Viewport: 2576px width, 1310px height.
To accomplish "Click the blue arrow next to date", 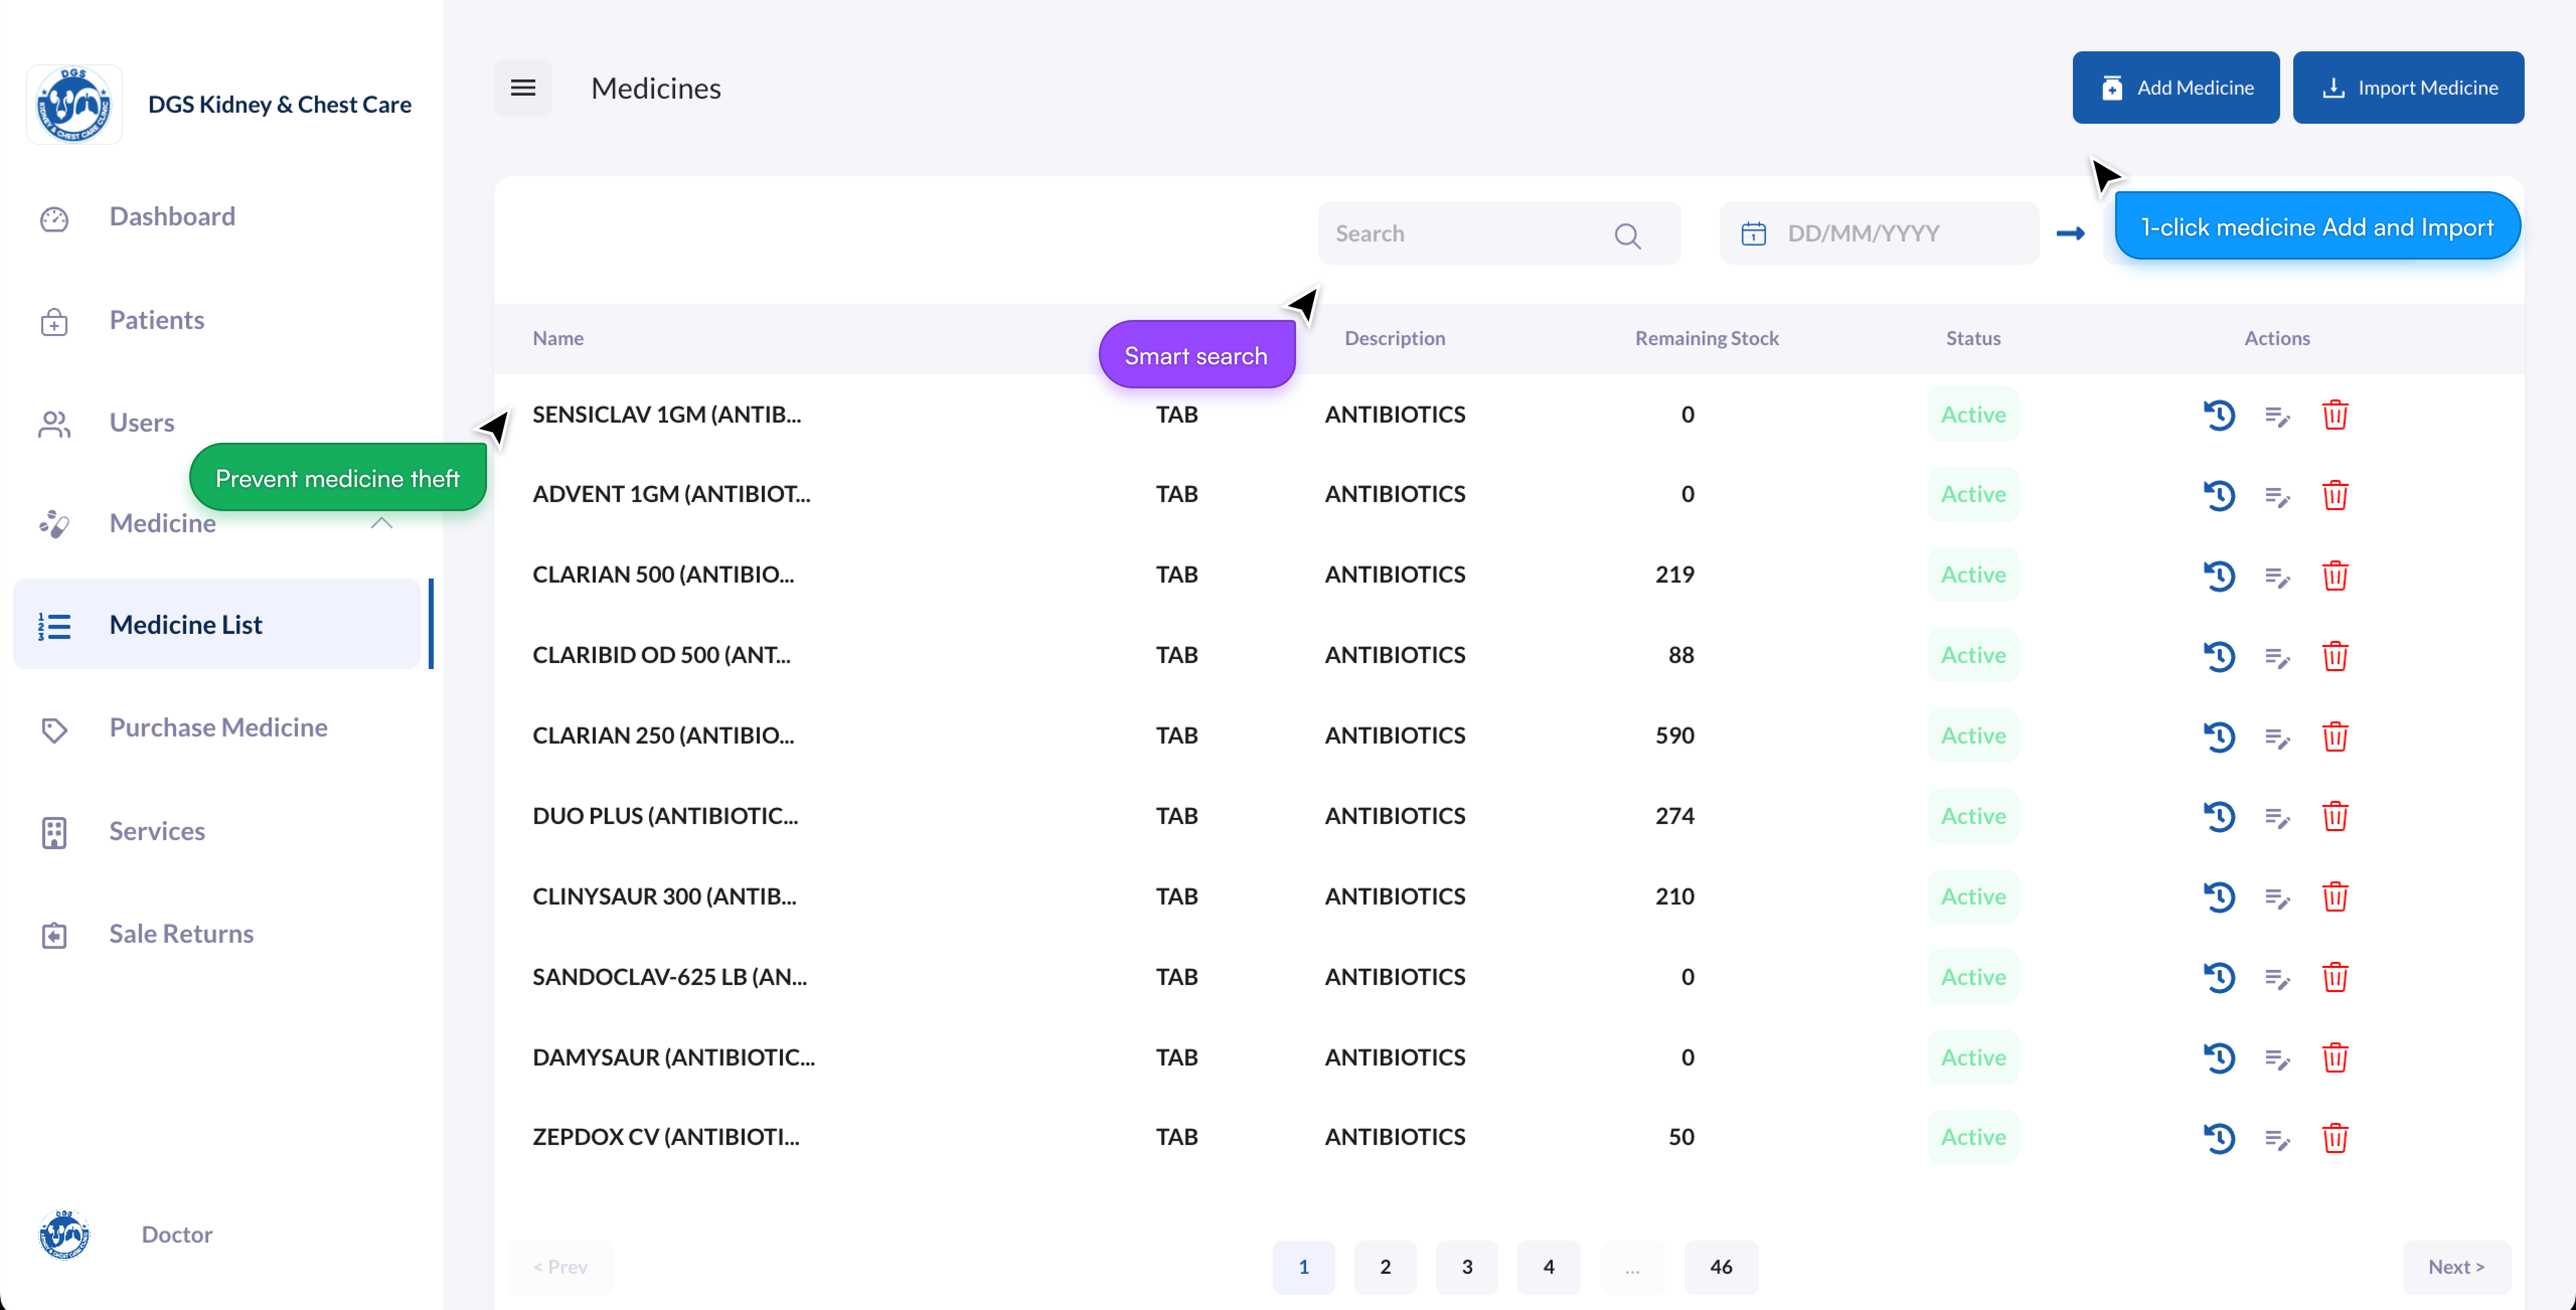I will point(2070,234).
